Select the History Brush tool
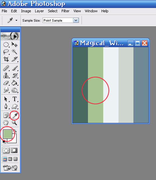The width and height of the screenshot is (156, 180). (15, 75)
